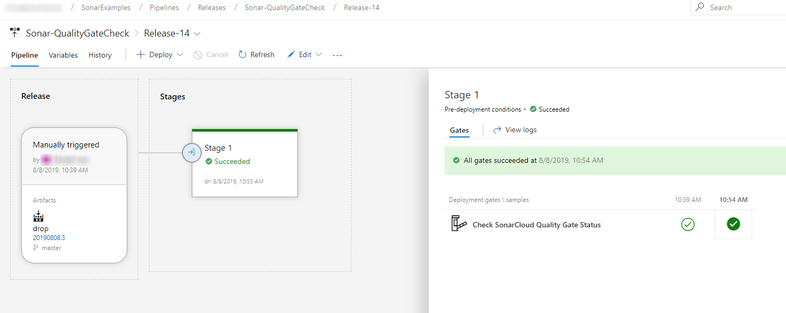Click the plus icon next to Deploy

(x=140, y=54)
